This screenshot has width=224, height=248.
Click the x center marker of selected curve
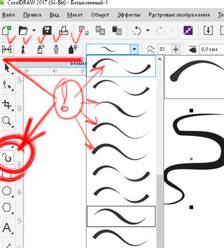click(x=191, y=159)
